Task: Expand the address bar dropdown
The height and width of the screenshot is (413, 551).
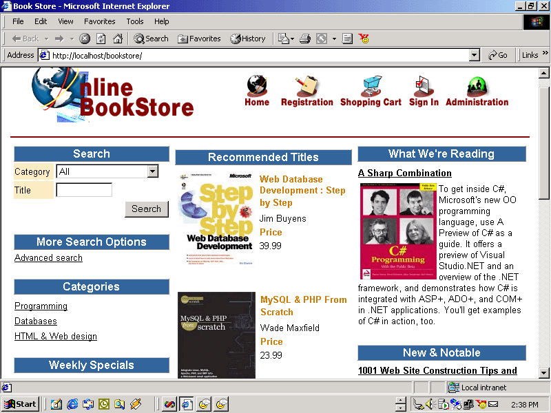Action: point(474,55)
